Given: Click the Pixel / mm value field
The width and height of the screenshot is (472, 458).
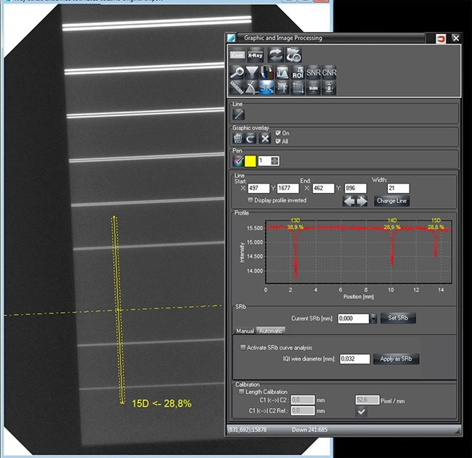Looking at the screenshot, I should [x=367, y=400].
